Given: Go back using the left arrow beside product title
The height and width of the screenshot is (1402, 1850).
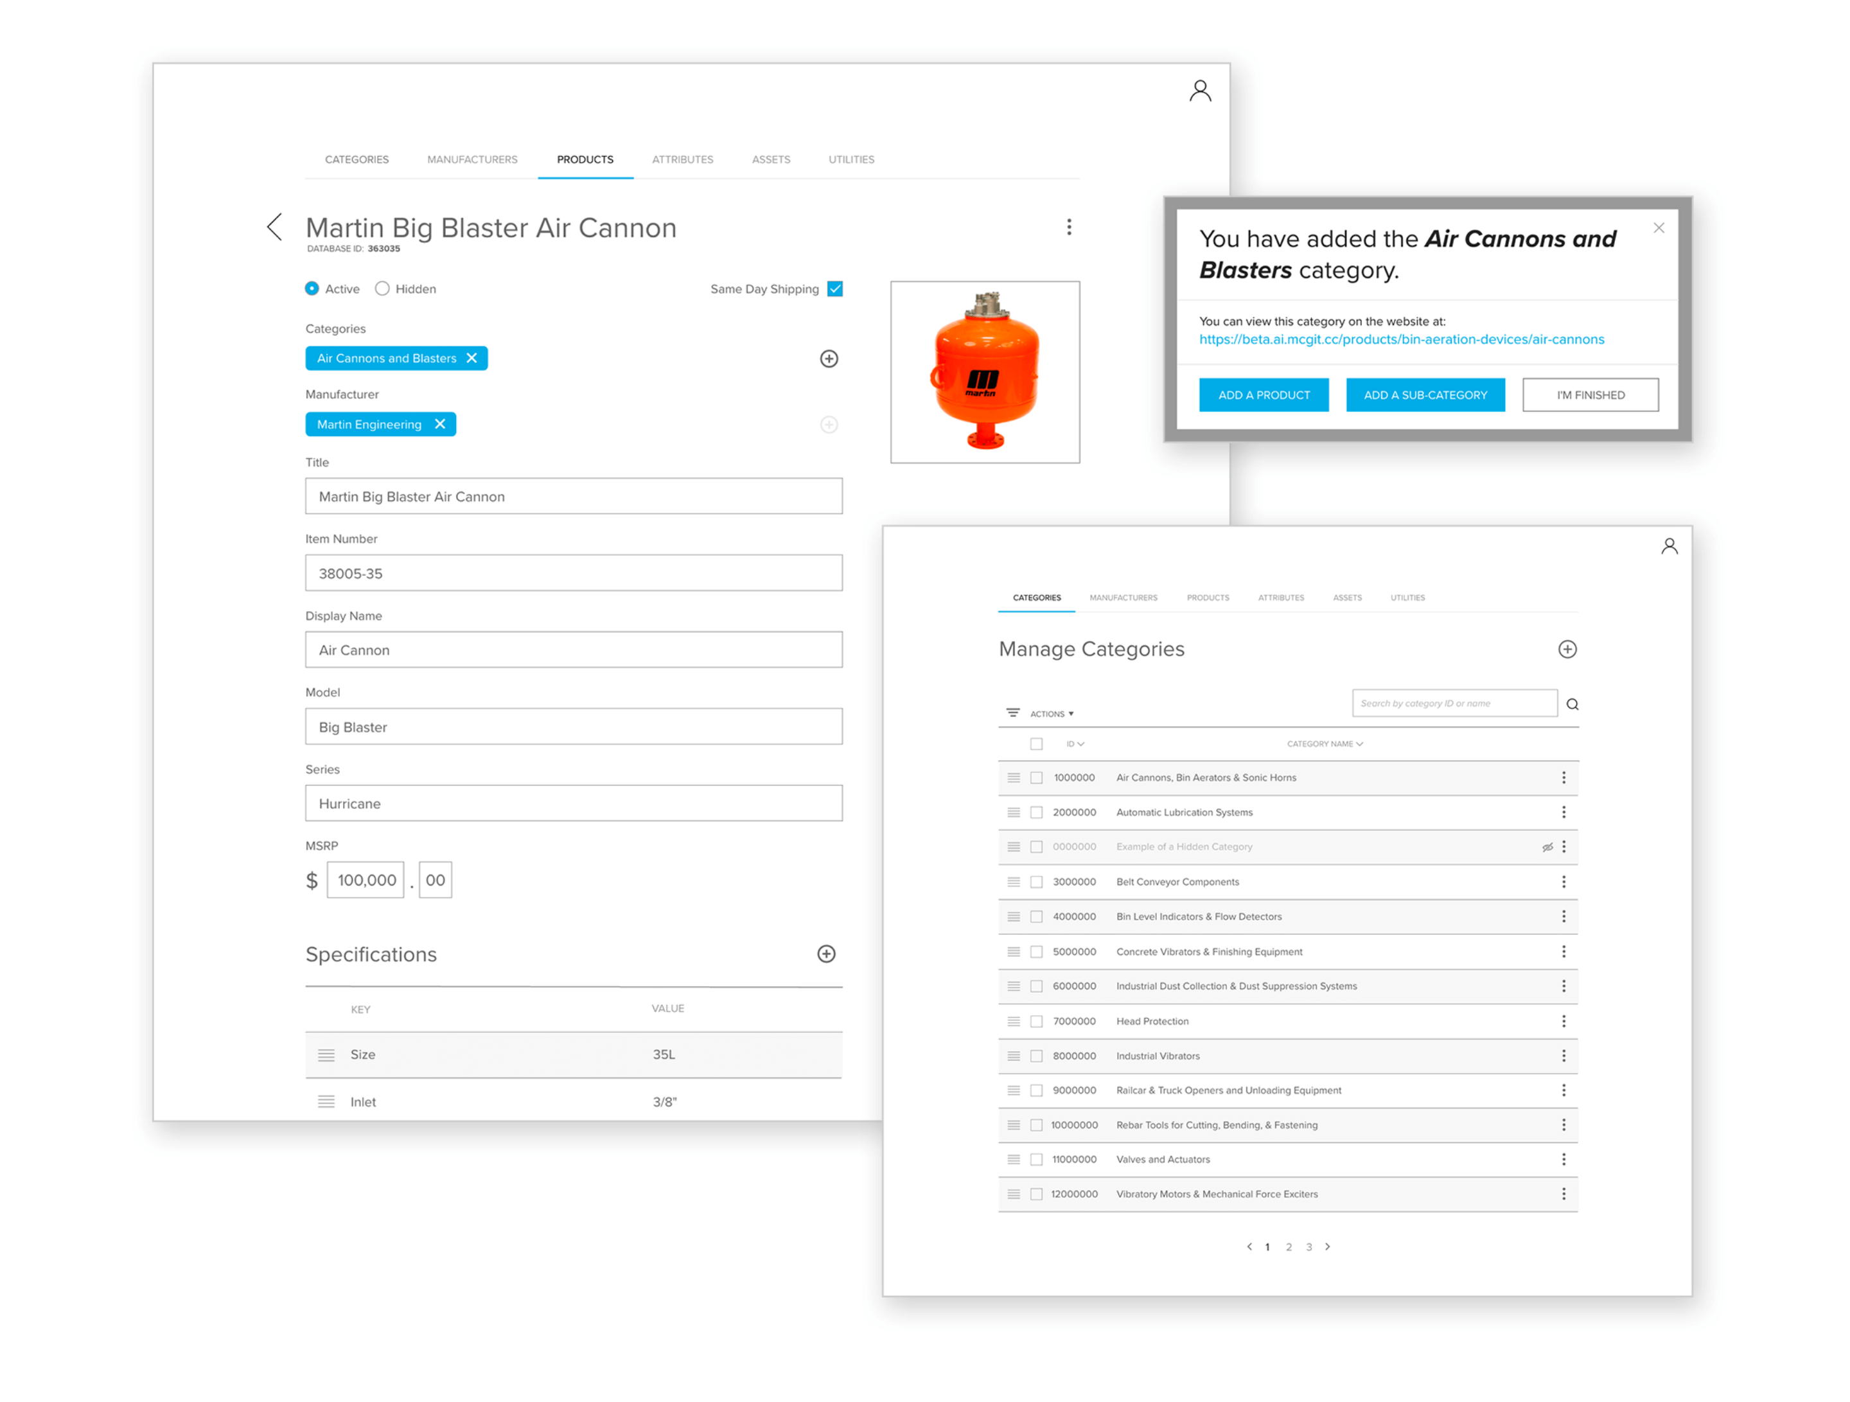Looking at the screenshot, I should click(274, 226).
